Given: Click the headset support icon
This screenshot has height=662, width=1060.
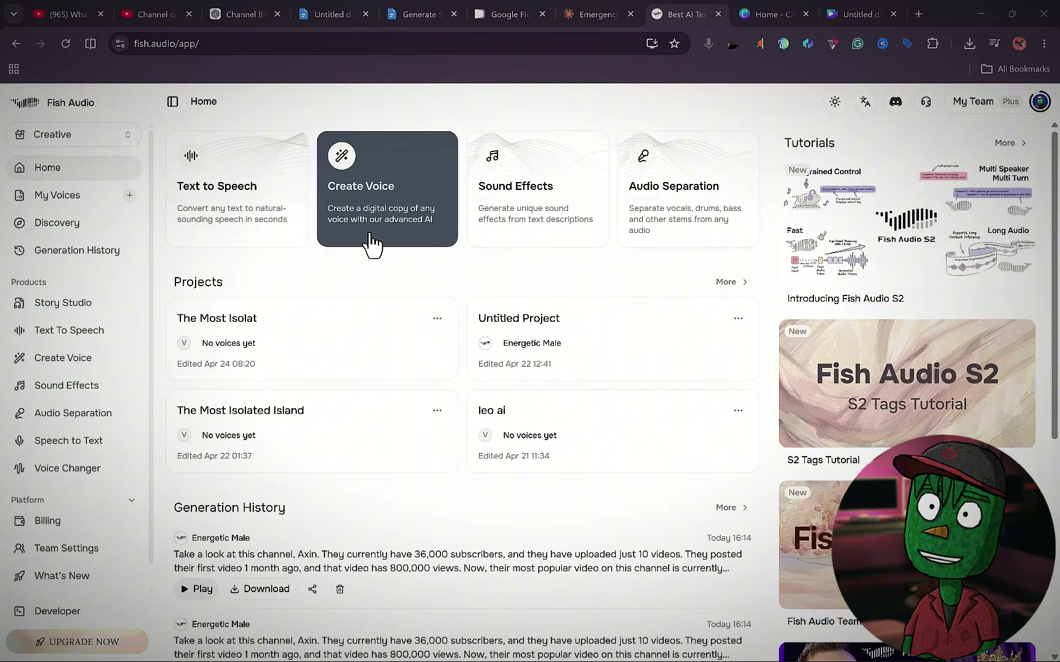Looking at the screenshot, I should pos(926,102).
